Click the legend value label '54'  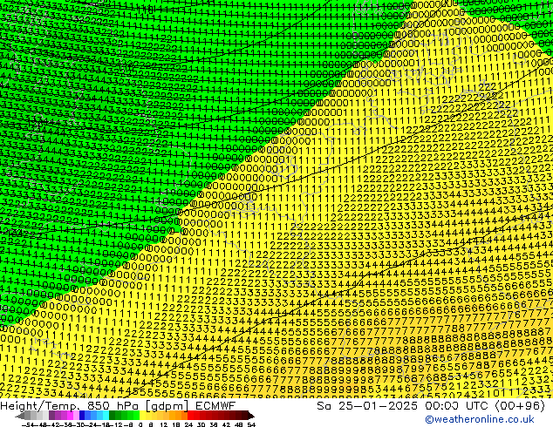[251, 424]
